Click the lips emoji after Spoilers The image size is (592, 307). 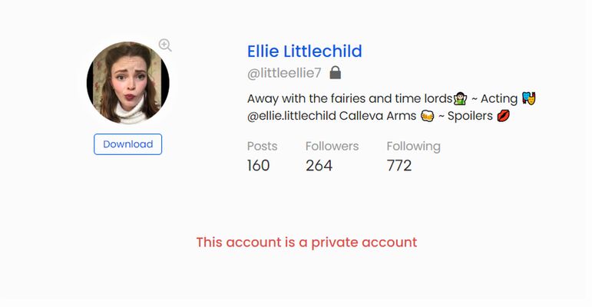click(503, 116)
